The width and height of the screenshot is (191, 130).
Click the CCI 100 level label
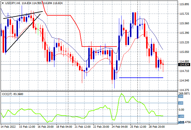tap(181, 103)
